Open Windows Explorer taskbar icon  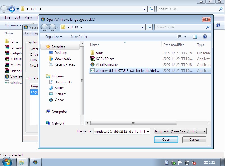coord(22,162)
